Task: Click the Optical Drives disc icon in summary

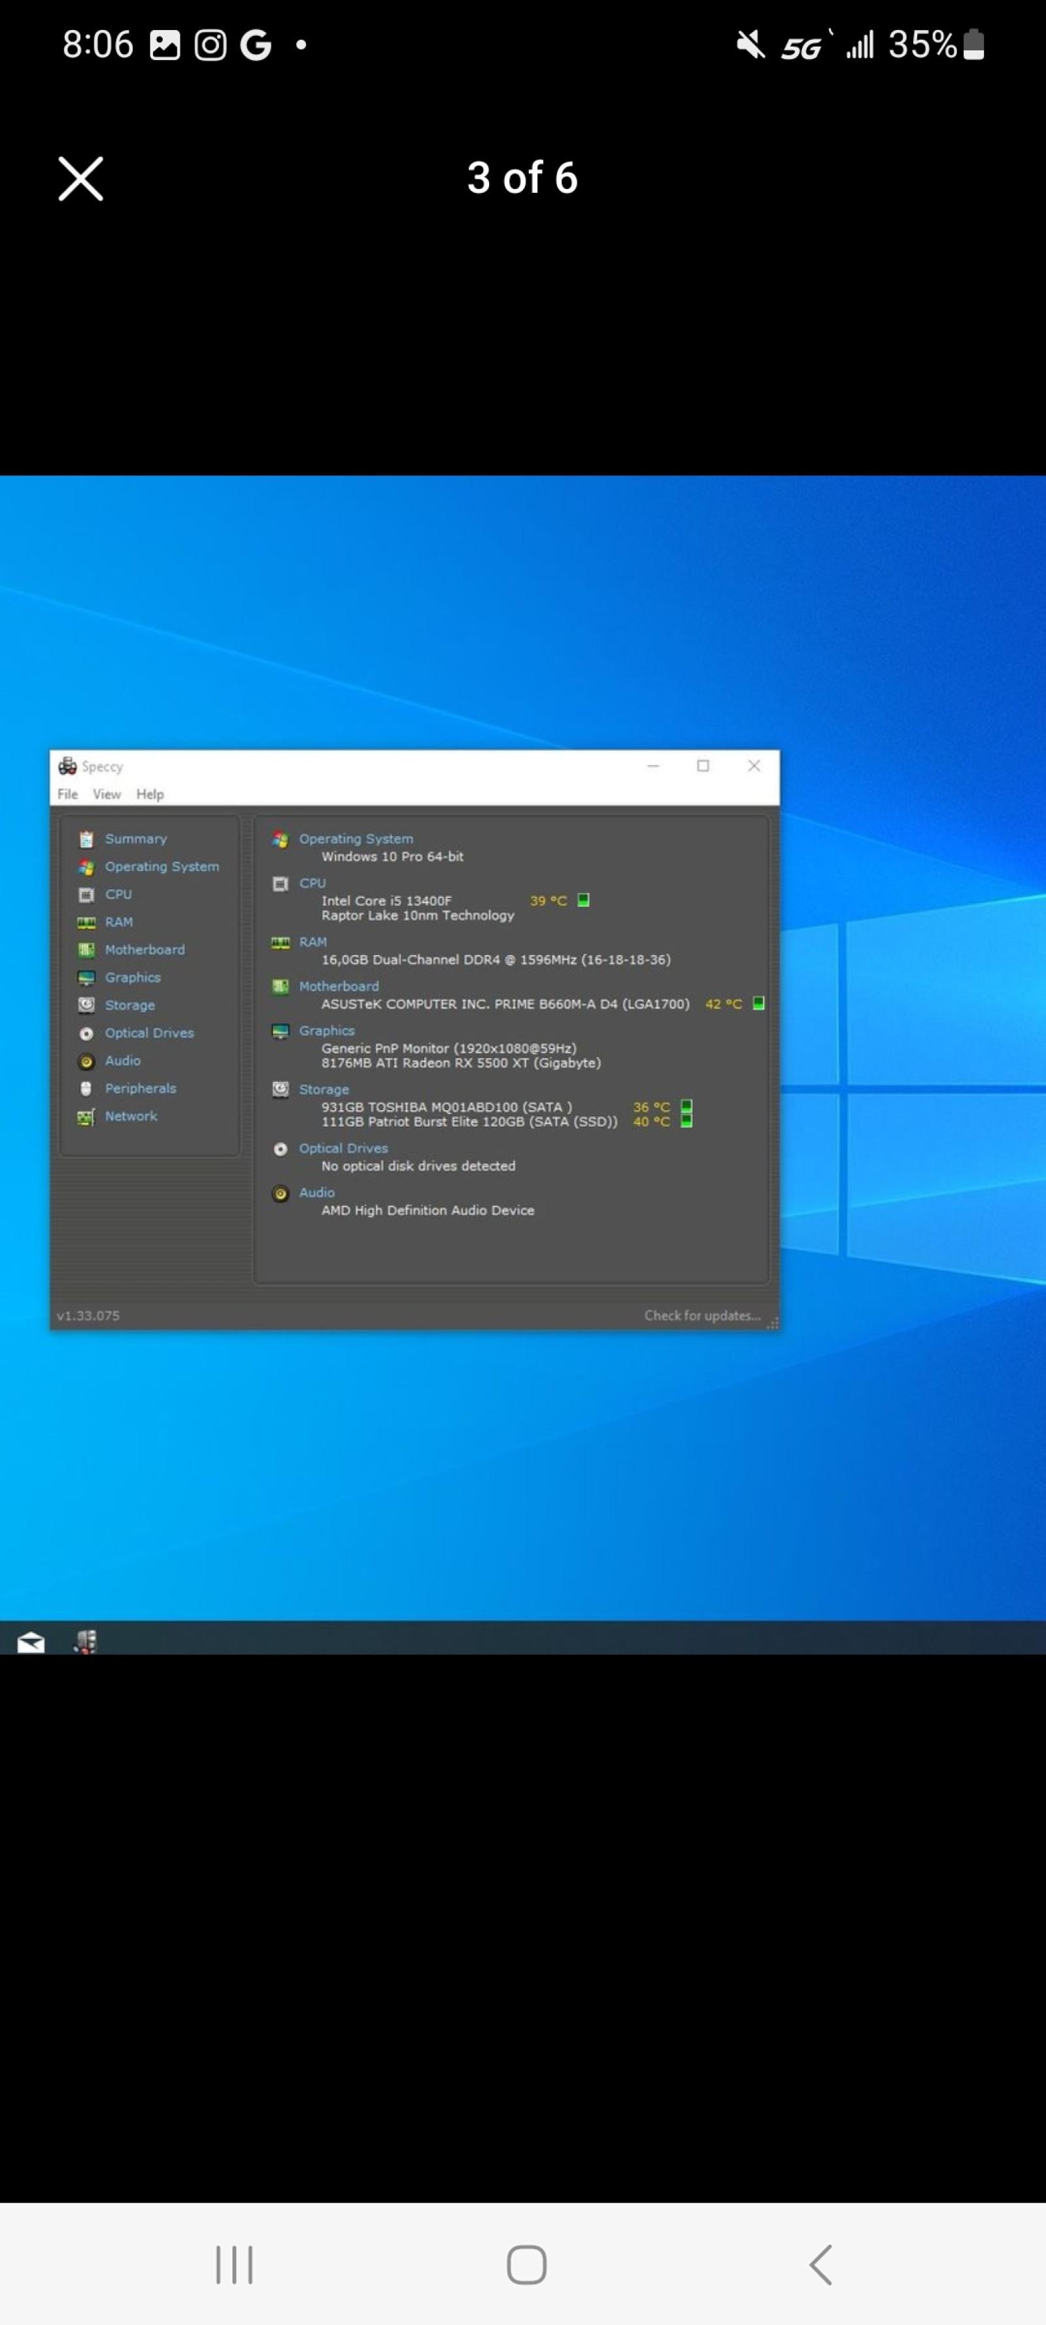Action: pyautogui.click(x=280, y=1149)
